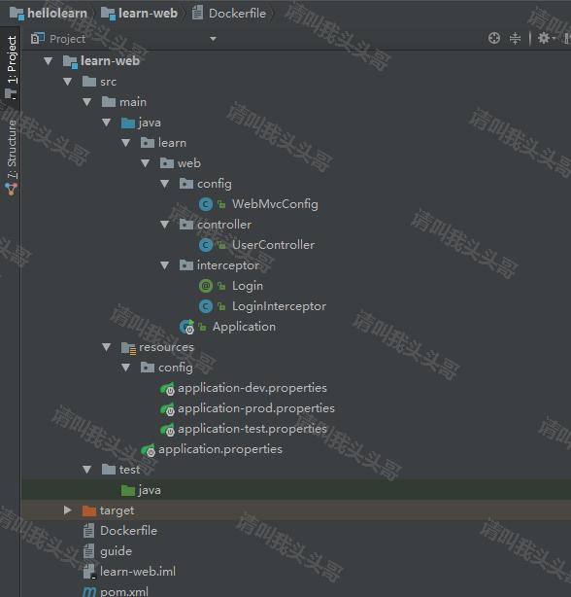Screen dimensions: 571x597
Task: Select the interceptor package label
Action: click(x=228, y=265)
